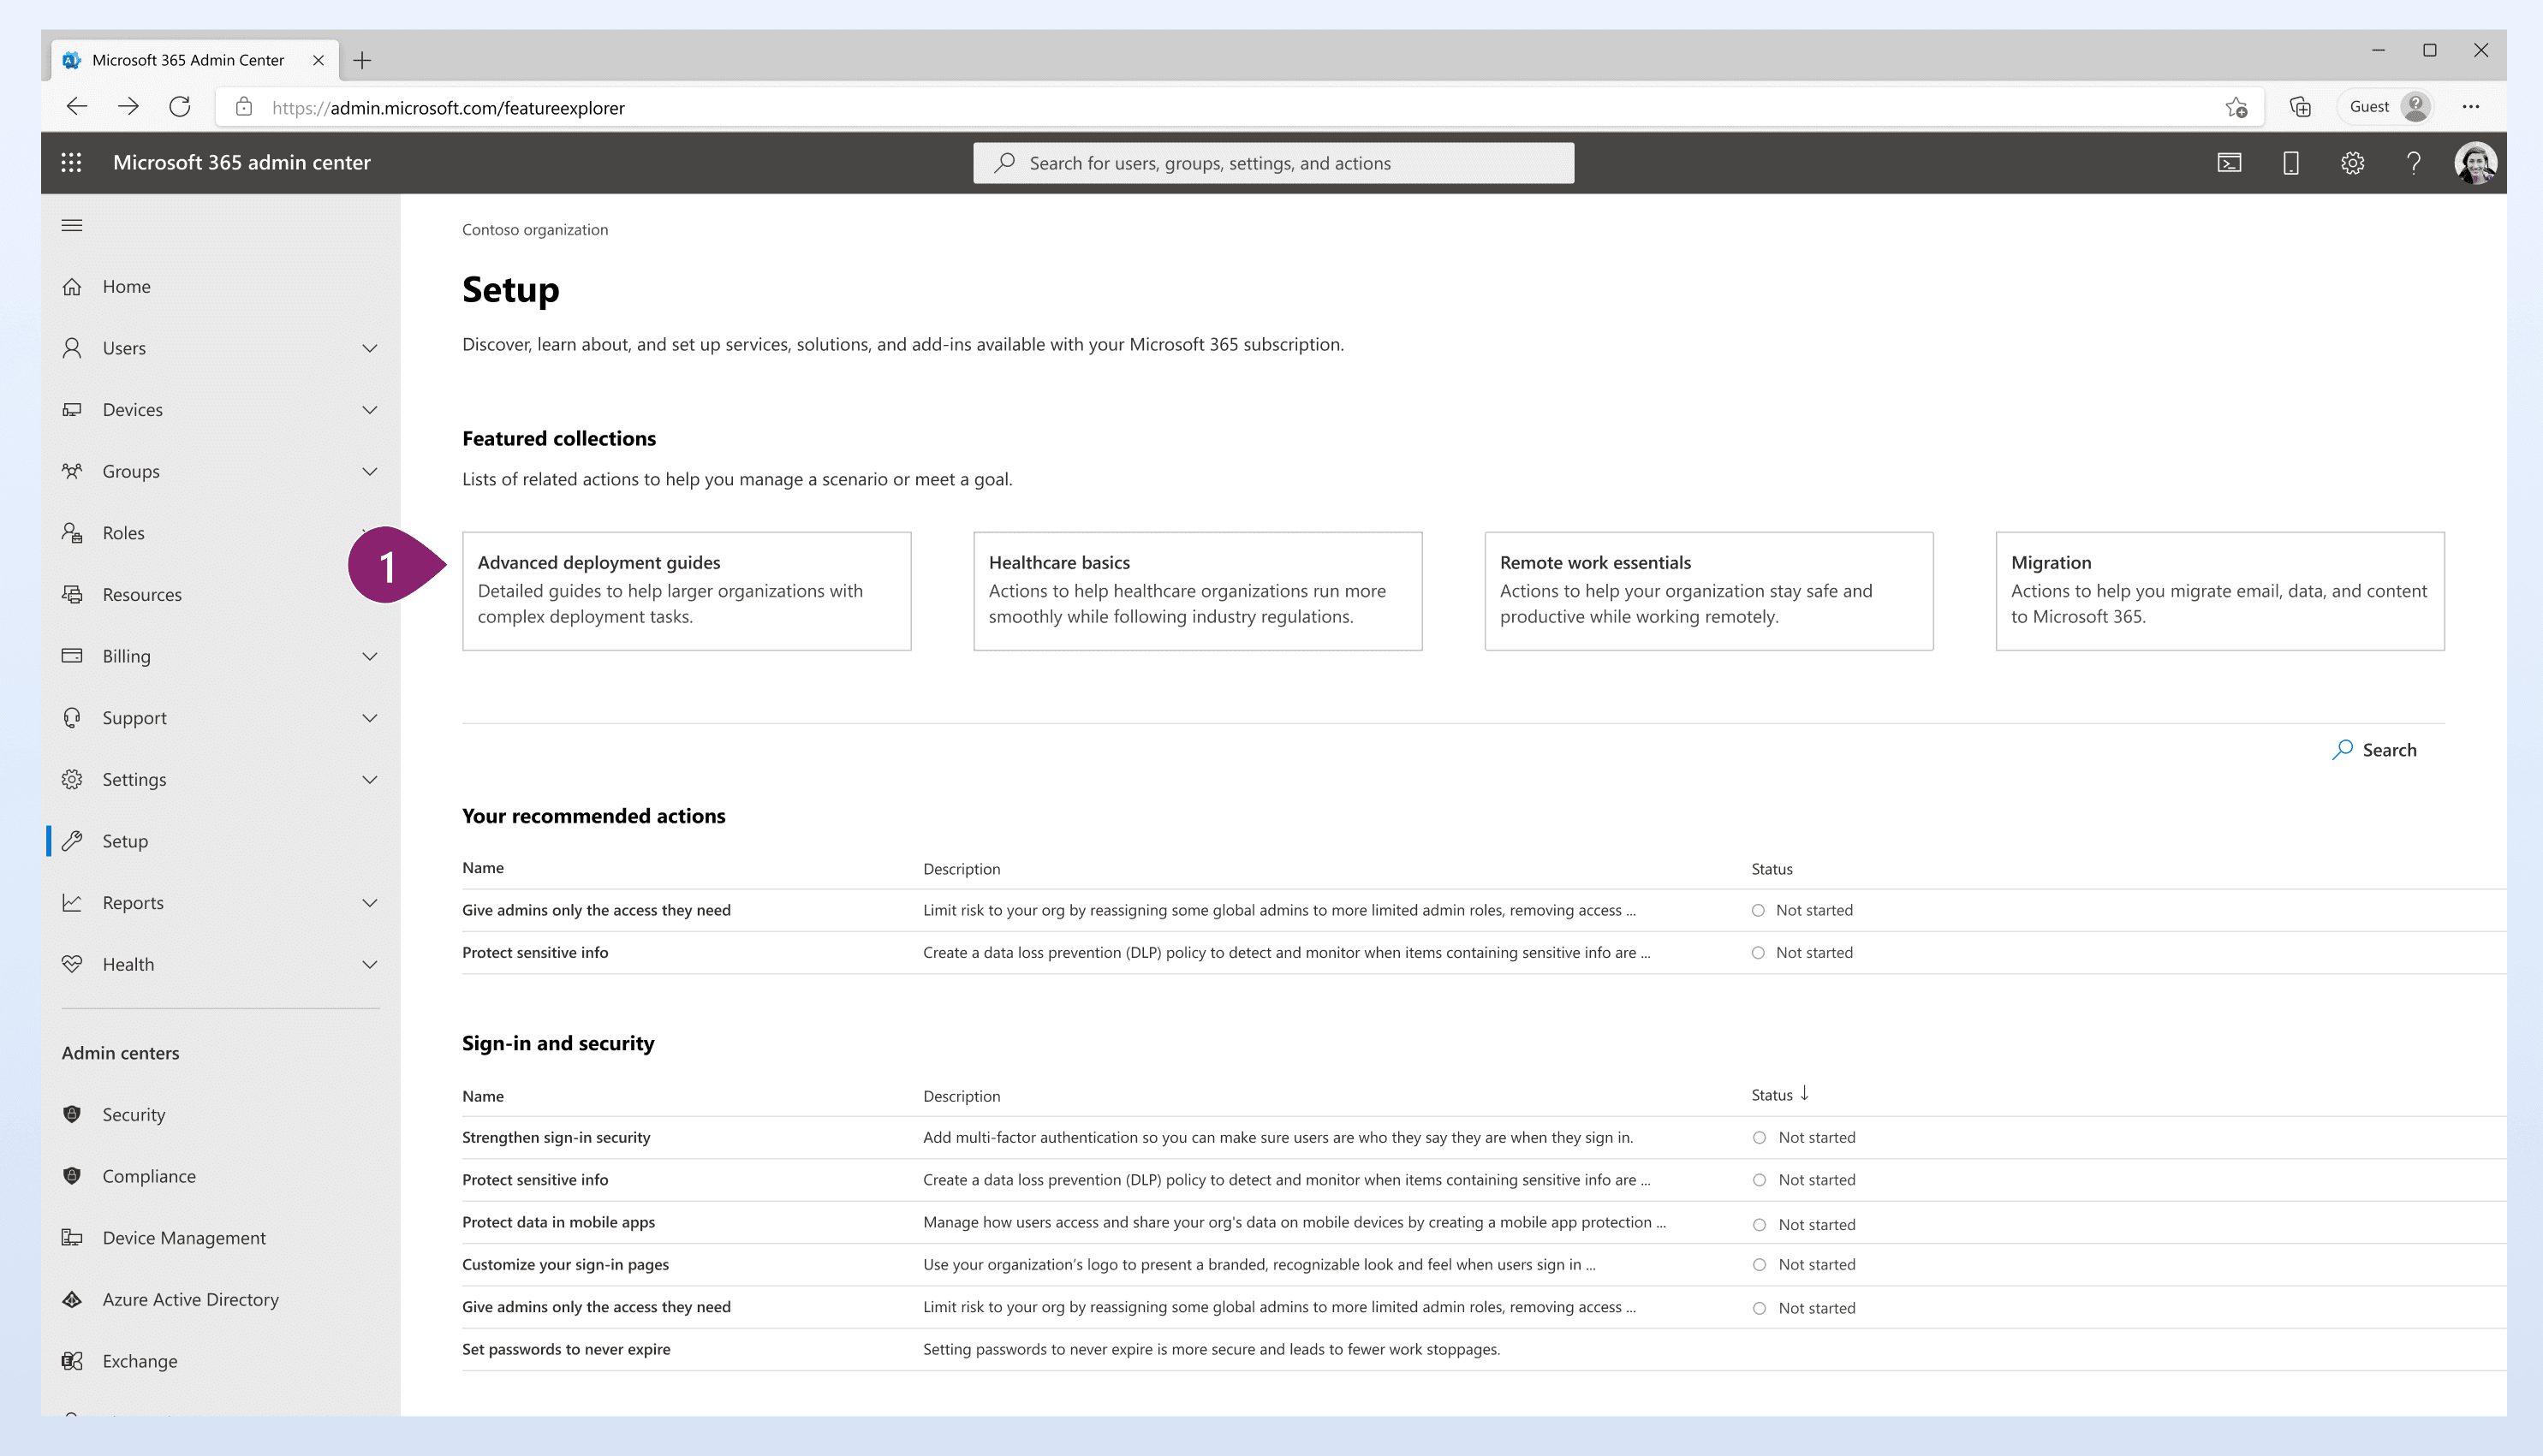Add page to favorites star icon

pos(2237,107)
